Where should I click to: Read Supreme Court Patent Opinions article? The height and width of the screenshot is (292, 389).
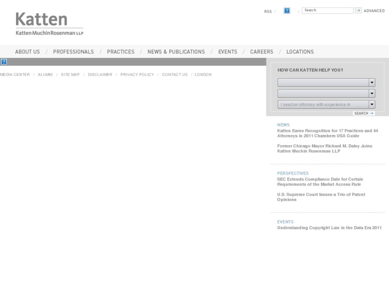tap(321, 197)
